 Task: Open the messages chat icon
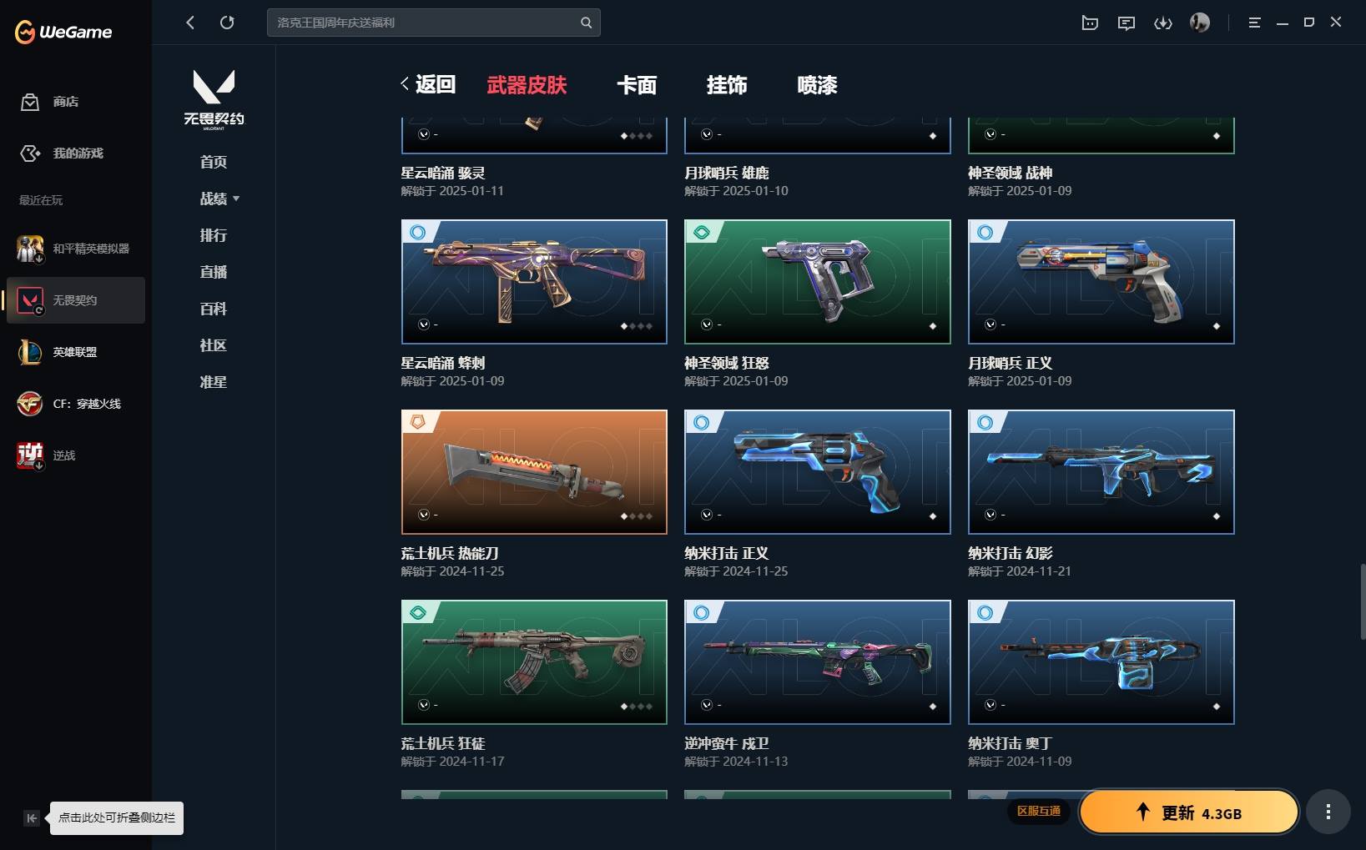pos(1126,23)
